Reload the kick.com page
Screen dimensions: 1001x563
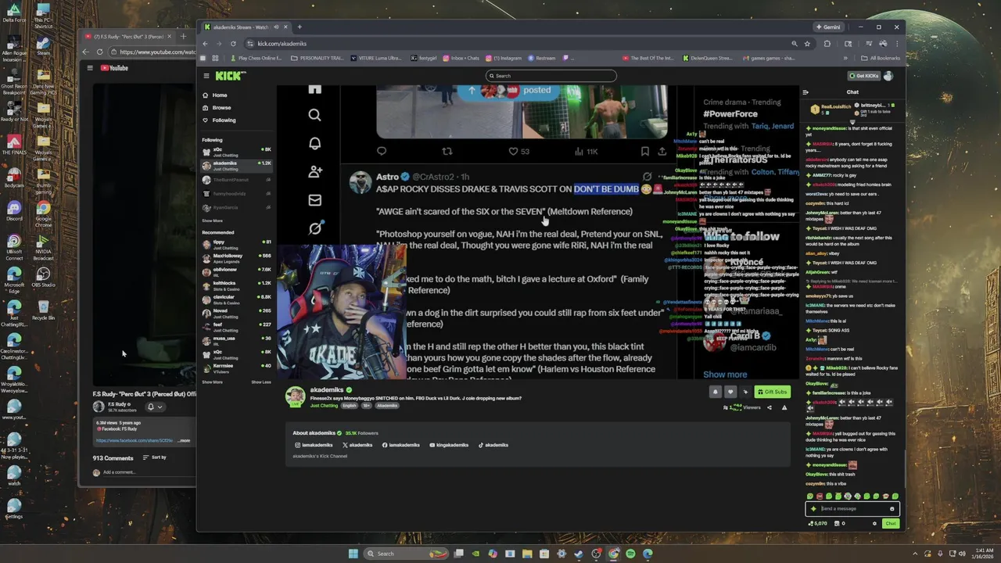[232, 44]
